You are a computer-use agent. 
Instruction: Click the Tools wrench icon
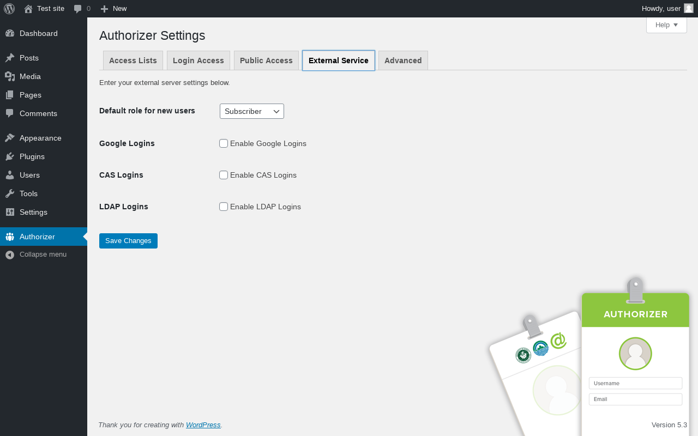pos(10,193)
